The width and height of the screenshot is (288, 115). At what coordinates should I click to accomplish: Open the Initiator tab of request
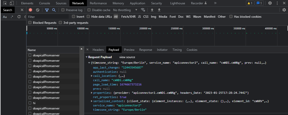coord(162,50)
